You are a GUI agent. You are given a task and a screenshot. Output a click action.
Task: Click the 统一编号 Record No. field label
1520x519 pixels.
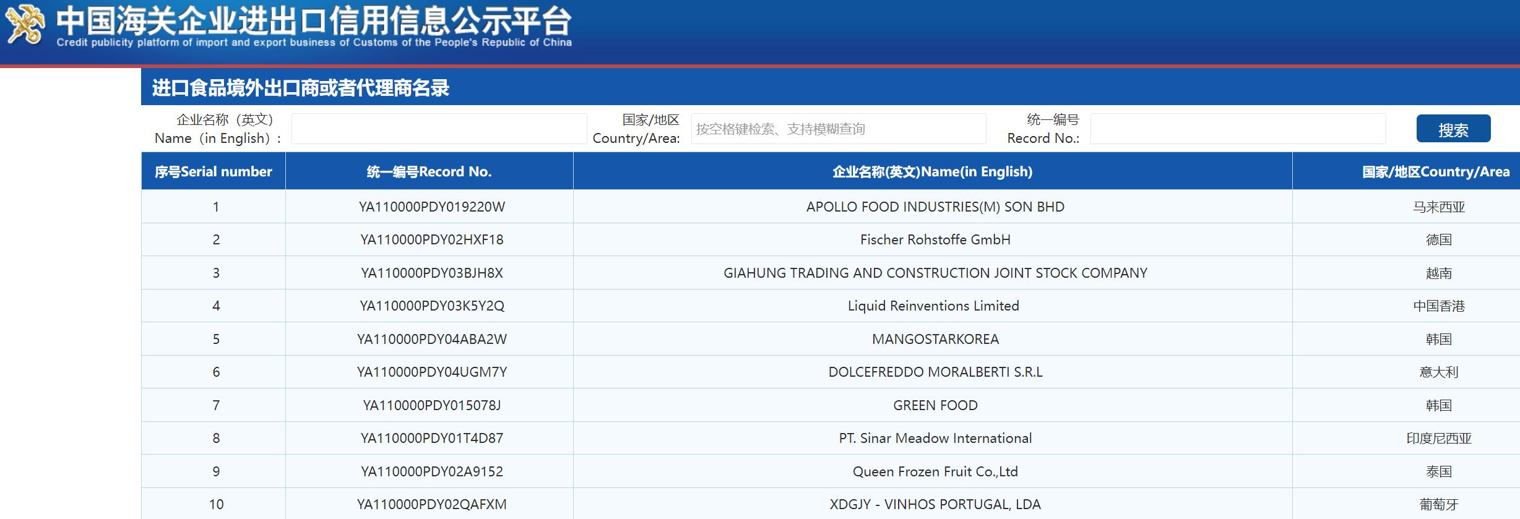click(1043, 129)
